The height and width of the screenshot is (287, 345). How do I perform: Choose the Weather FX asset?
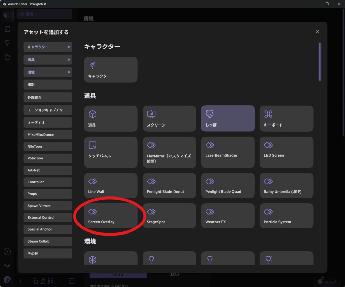coord(228,216)
